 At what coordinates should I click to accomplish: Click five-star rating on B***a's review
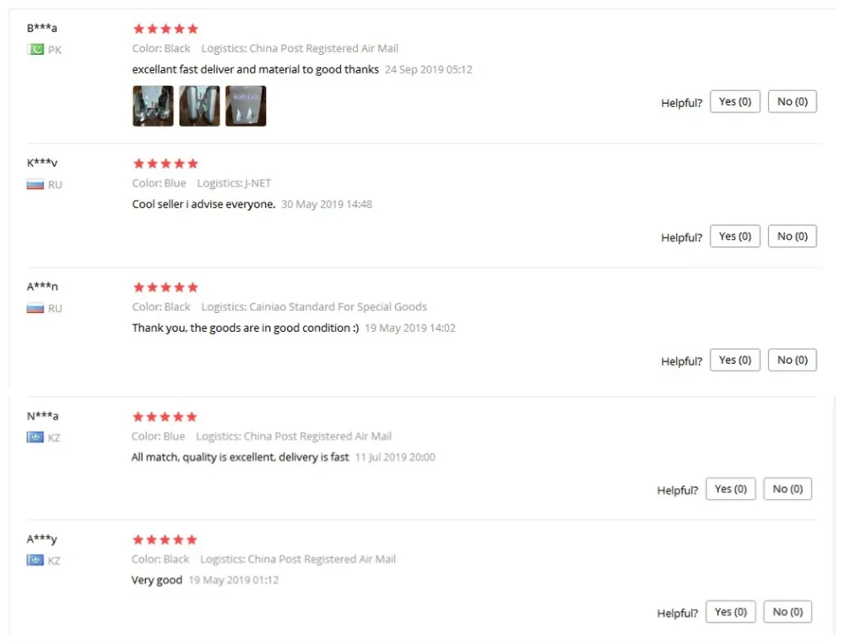pyautogui.click(x=165, y=29)
